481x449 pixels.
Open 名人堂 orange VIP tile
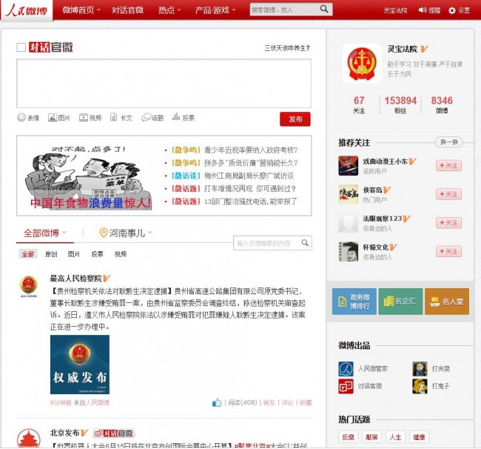(447, 302)
